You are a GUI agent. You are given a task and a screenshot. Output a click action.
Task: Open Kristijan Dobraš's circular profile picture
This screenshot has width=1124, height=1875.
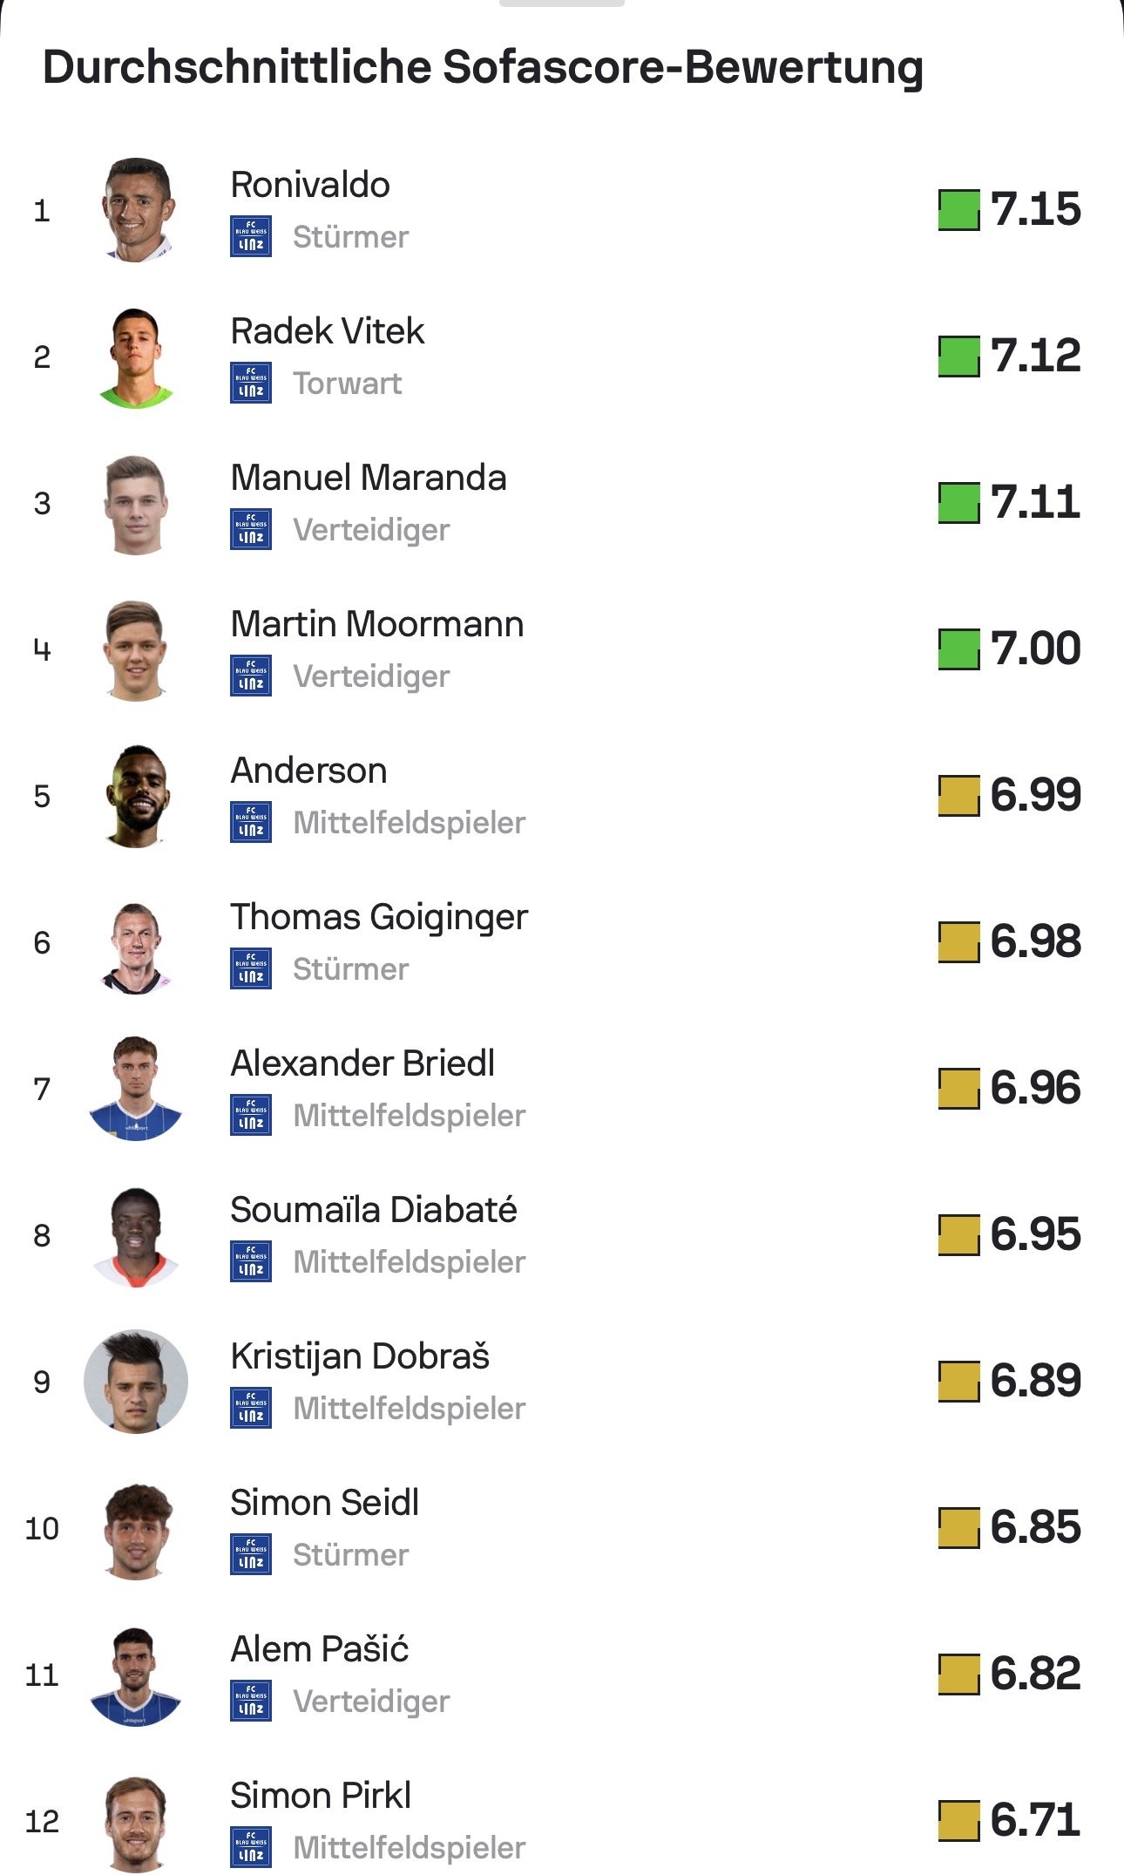[x=136, y=1382]
